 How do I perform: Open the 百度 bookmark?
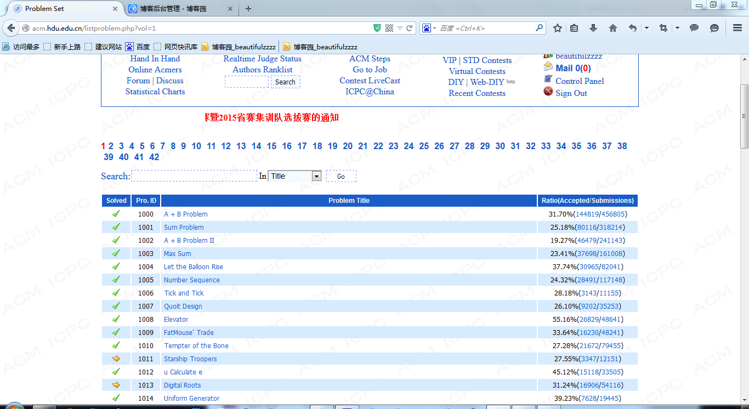coord(138,47)
